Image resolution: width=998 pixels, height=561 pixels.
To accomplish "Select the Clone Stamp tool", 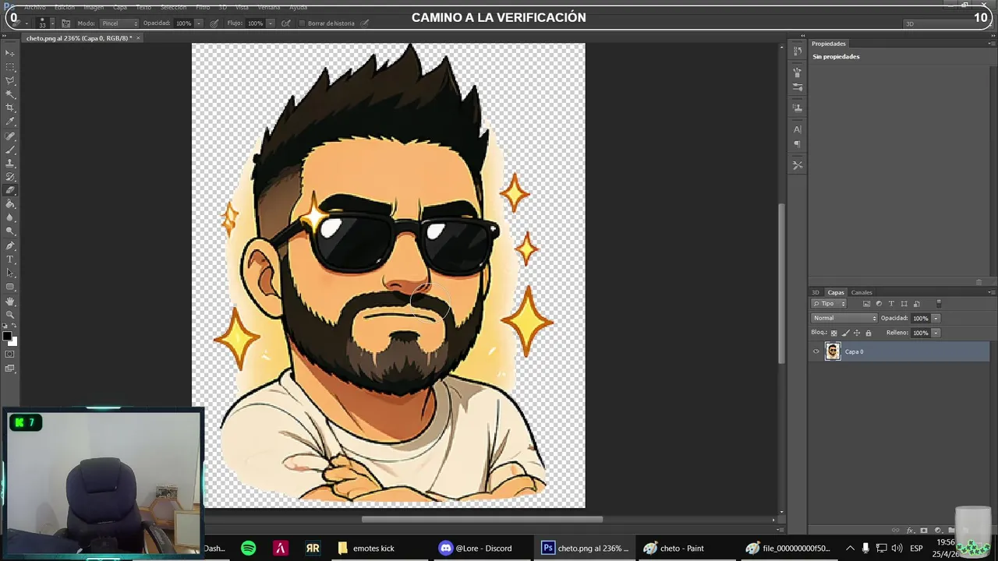I will [x=10, y=164].
